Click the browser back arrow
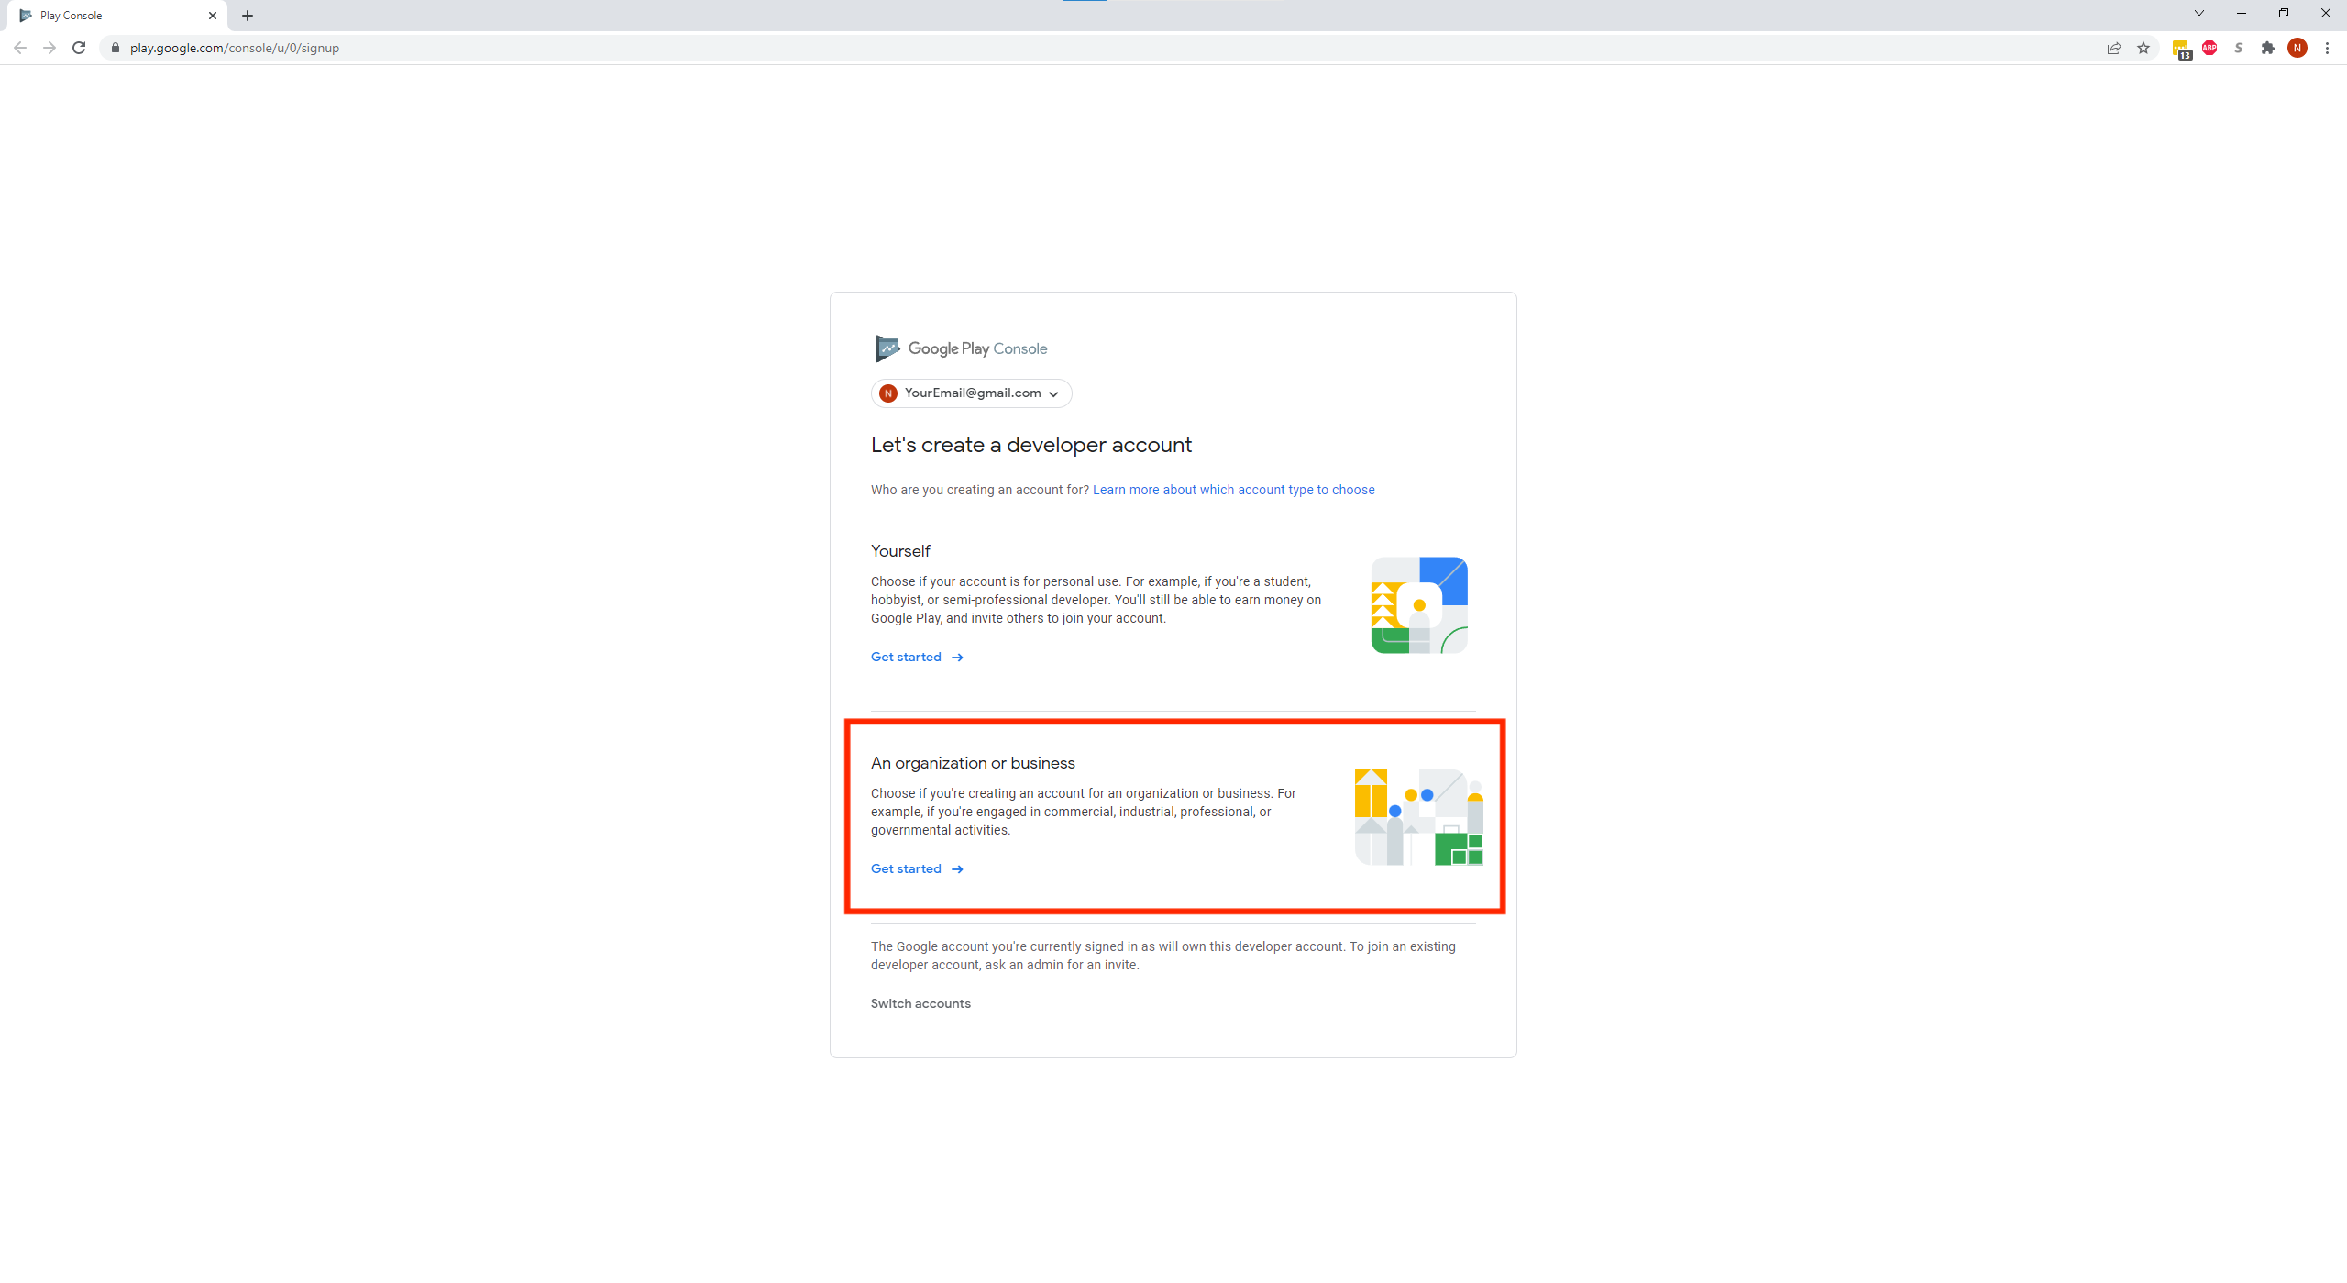Screen dimensions: 2347x1283 [x=20, y=48]
